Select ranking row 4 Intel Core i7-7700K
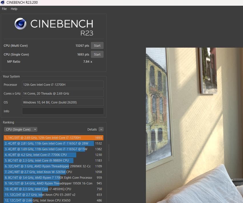Viewport: 243px width, 203px height. 53,155
